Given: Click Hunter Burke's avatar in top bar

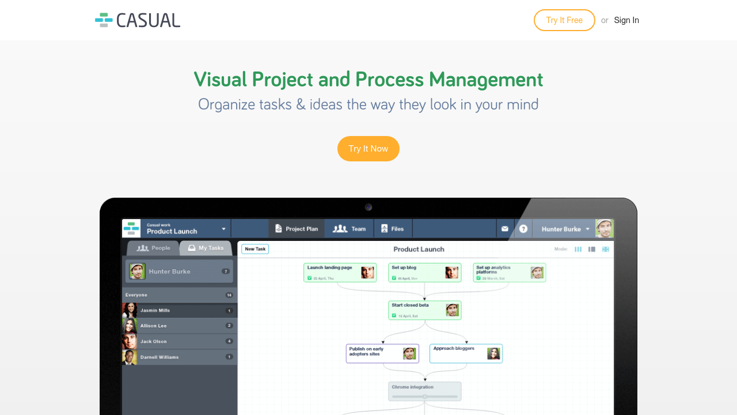Looking at the screenshot, I should (x=604, y=228).
